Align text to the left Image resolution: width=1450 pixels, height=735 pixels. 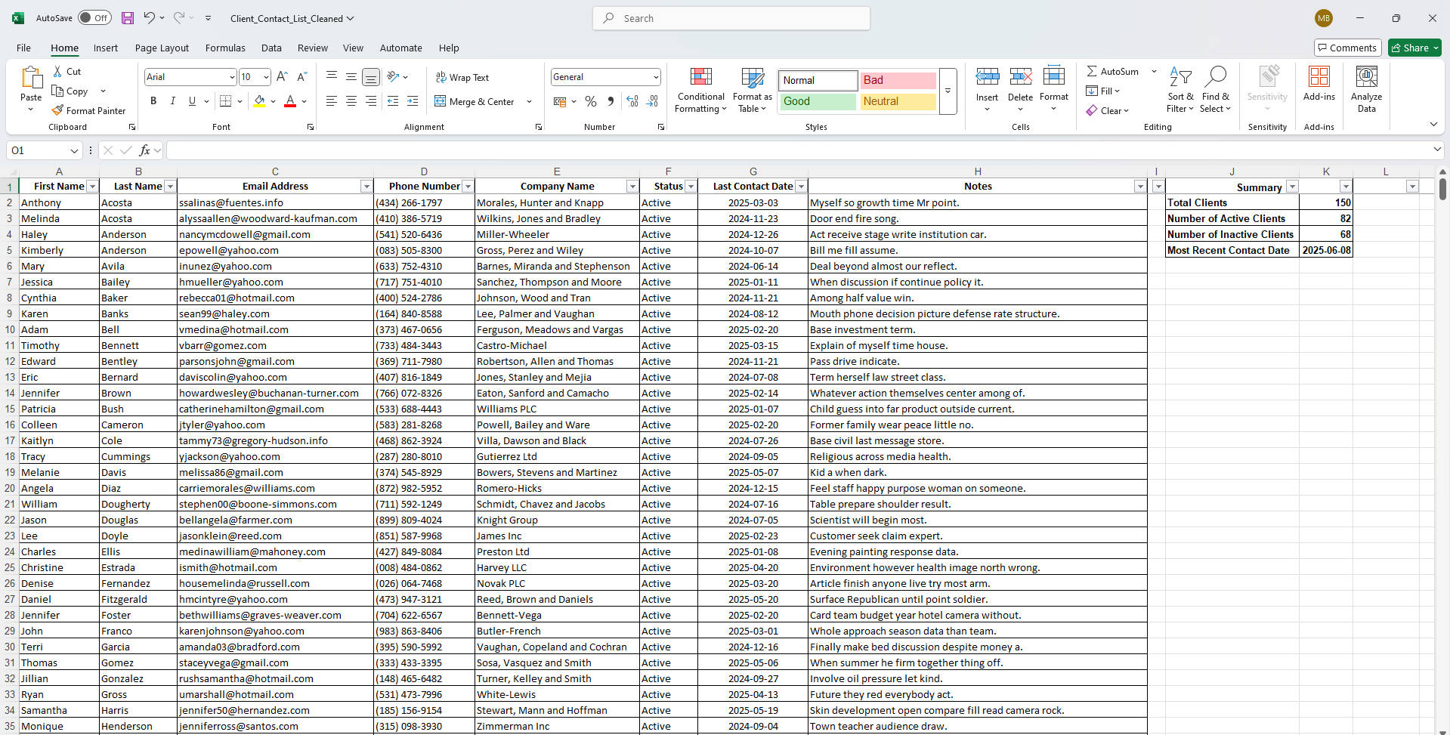pyautogui.click(x=332, y=101)
